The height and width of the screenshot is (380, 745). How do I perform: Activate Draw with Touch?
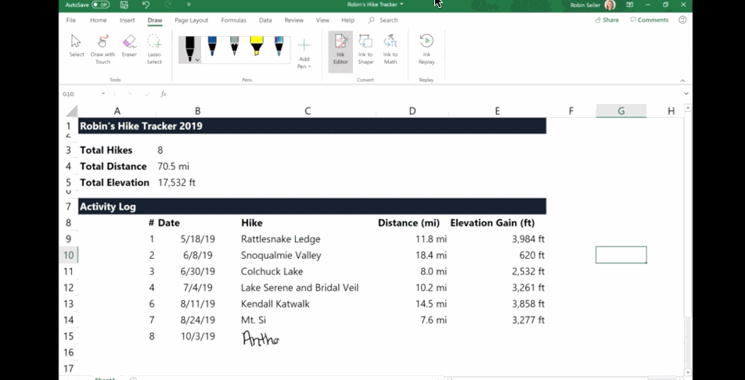pyautogui.click(x=103, y=47)
